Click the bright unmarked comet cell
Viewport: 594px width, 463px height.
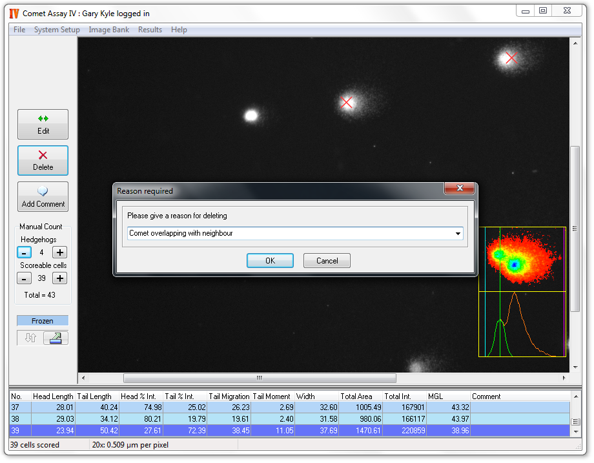251,116
